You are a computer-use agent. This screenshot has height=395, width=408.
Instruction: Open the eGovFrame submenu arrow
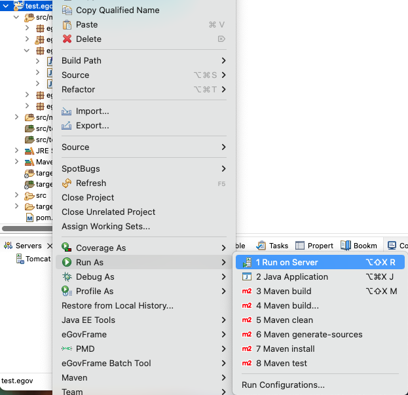pos(223,334)
